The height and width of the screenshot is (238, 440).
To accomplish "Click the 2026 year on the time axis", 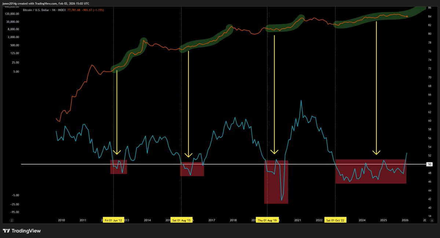I will pyautogui.click(x=405, y=220).
